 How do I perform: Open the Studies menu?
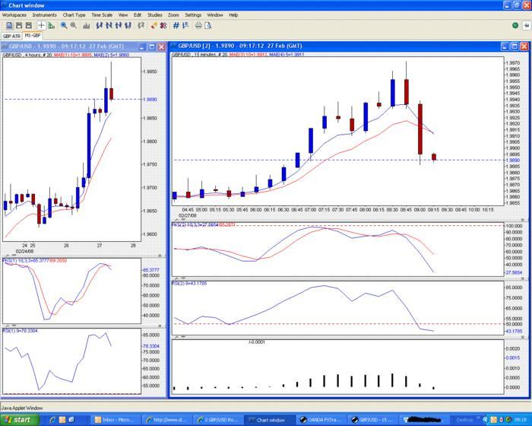[x=155, y=15]
